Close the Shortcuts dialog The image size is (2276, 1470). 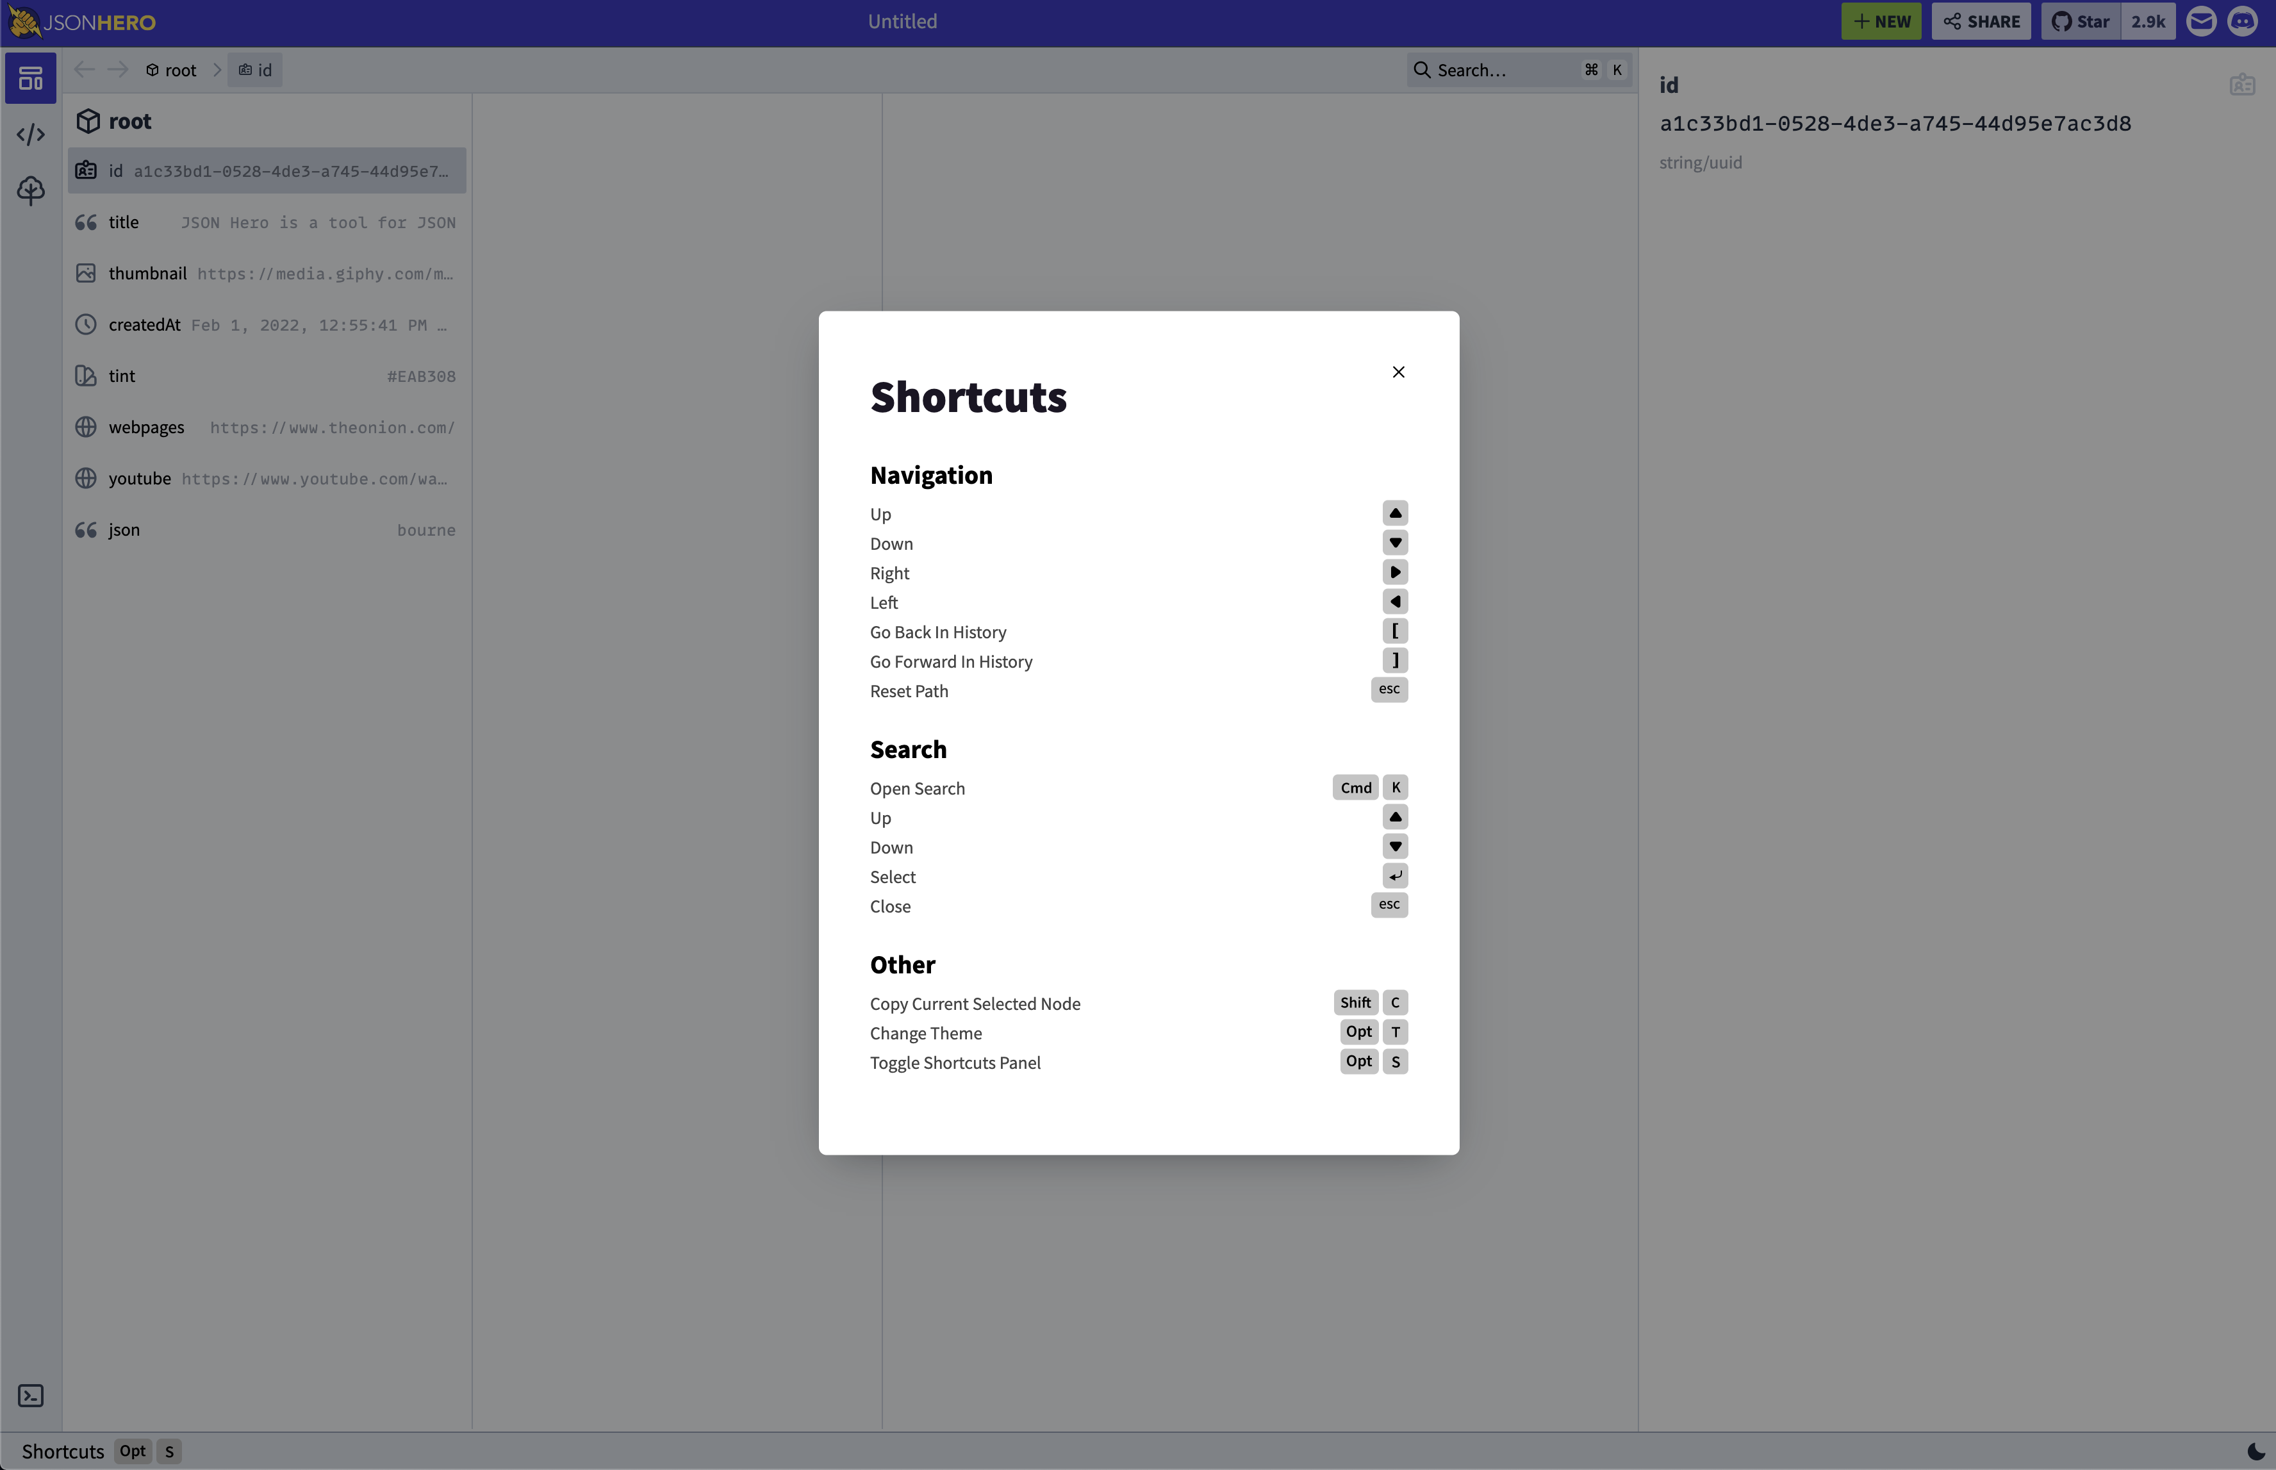1398,372
